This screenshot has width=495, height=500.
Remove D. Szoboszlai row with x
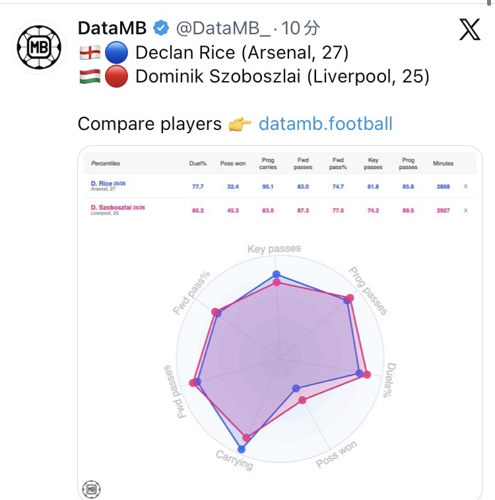tap(465, 210)
